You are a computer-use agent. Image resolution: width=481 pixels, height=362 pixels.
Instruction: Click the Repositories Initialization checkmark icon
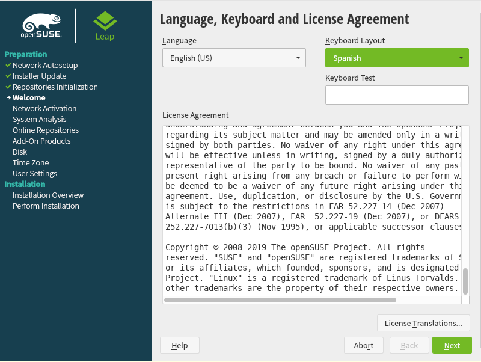8,87
